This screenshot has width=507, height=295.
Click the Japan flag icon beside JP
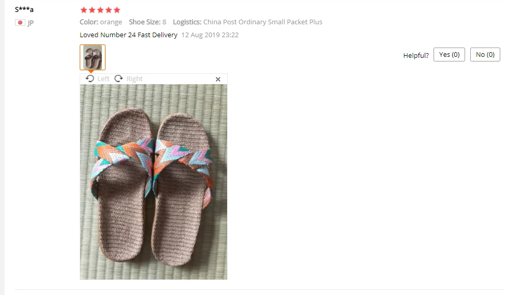pyautogui.click(x=20, y=23)
